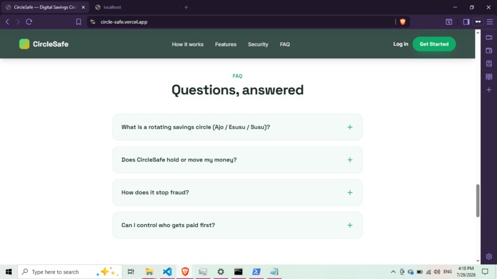497x279 pixels.
Task: Click the ENG language indicator
Action: click(448, 272)
